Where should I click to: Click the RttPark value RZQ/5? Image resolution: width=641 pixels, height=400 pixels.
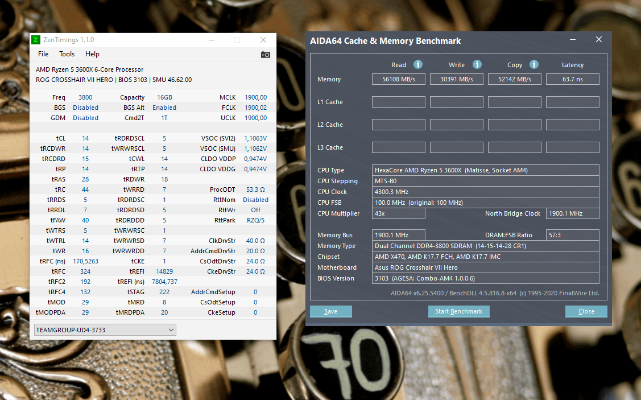(255, 220)
